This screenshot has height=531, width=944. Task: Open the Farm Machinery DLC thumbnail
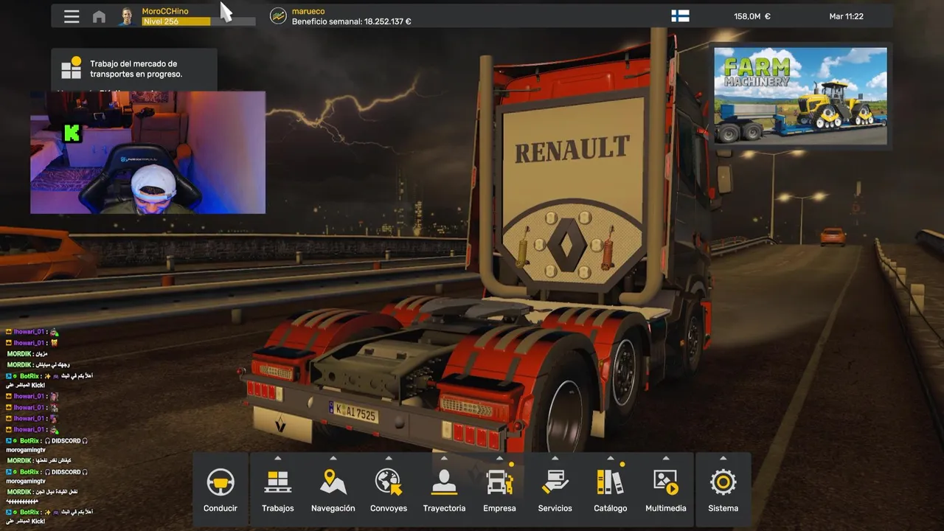pyautogui.click(x=801, y=96)
